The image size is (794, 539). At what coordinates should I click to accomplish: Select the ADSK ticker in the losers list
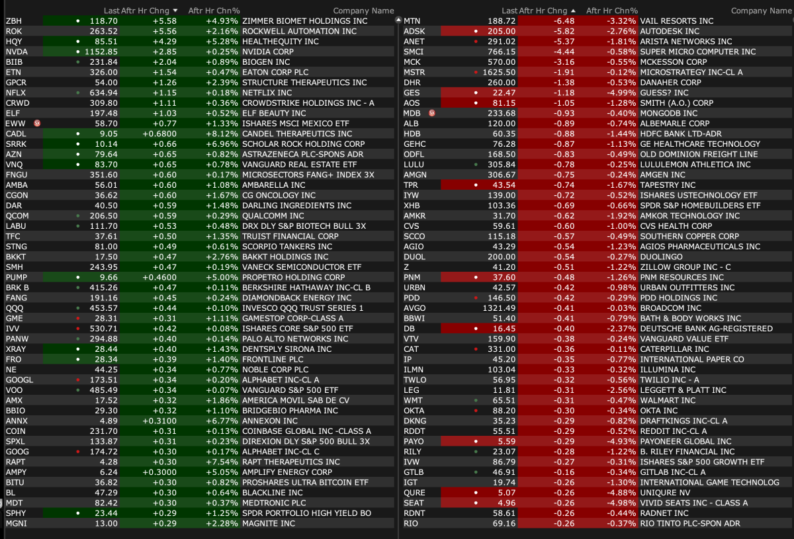(414, 31)
